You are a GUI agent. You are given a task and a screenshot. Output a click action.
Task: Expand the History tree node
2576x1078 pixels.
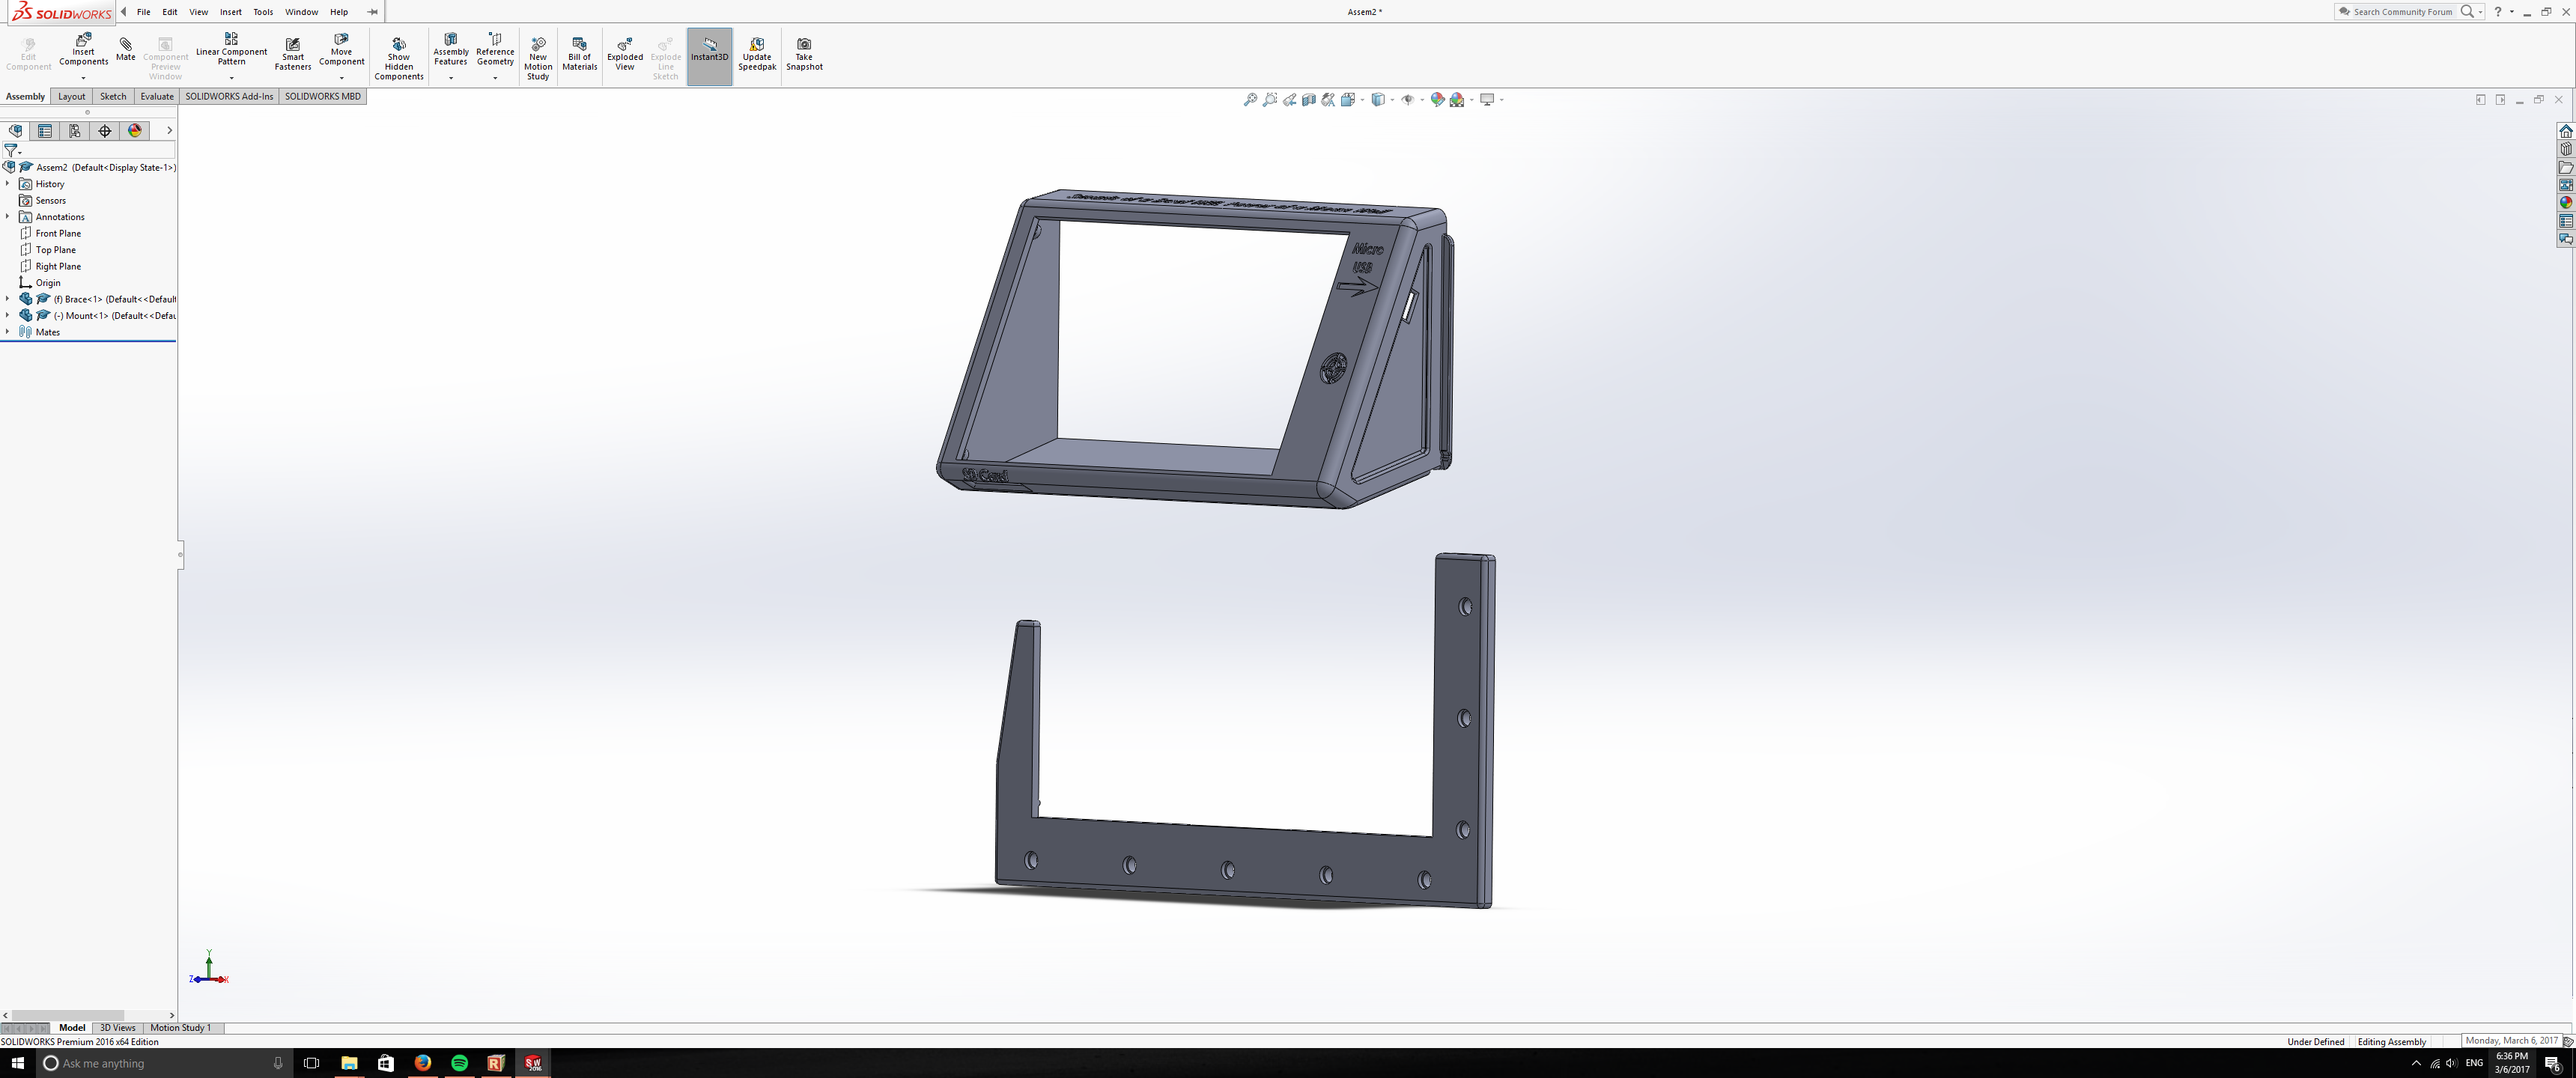7,184
